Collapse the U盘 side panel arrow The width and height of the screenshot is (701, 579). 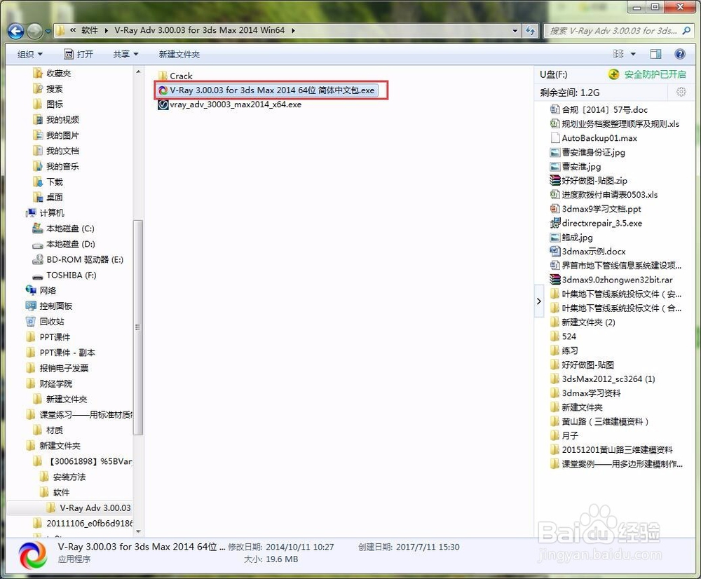point(538,301)
